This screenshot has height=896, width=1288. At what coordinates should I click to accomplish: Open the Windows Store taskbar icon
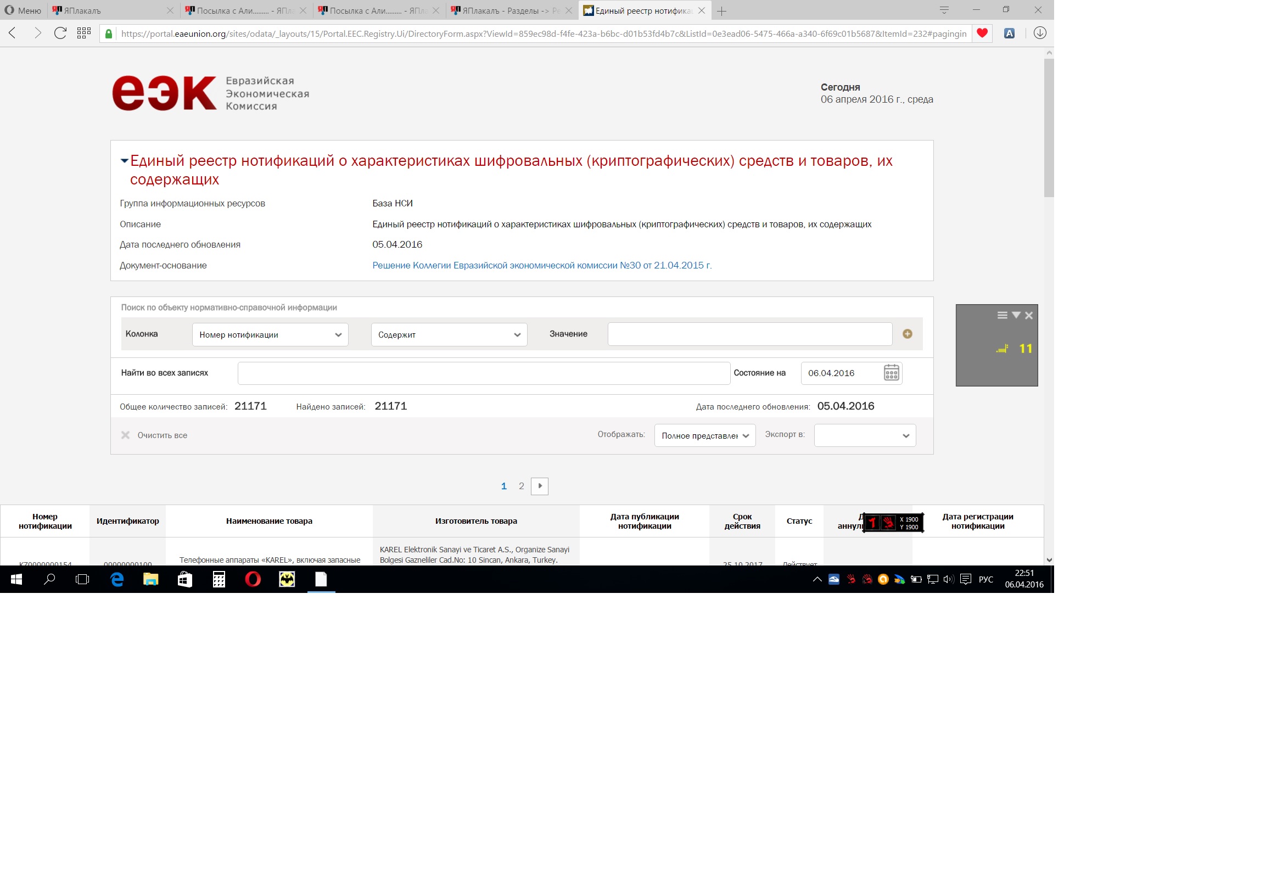(x=185, y=579)
